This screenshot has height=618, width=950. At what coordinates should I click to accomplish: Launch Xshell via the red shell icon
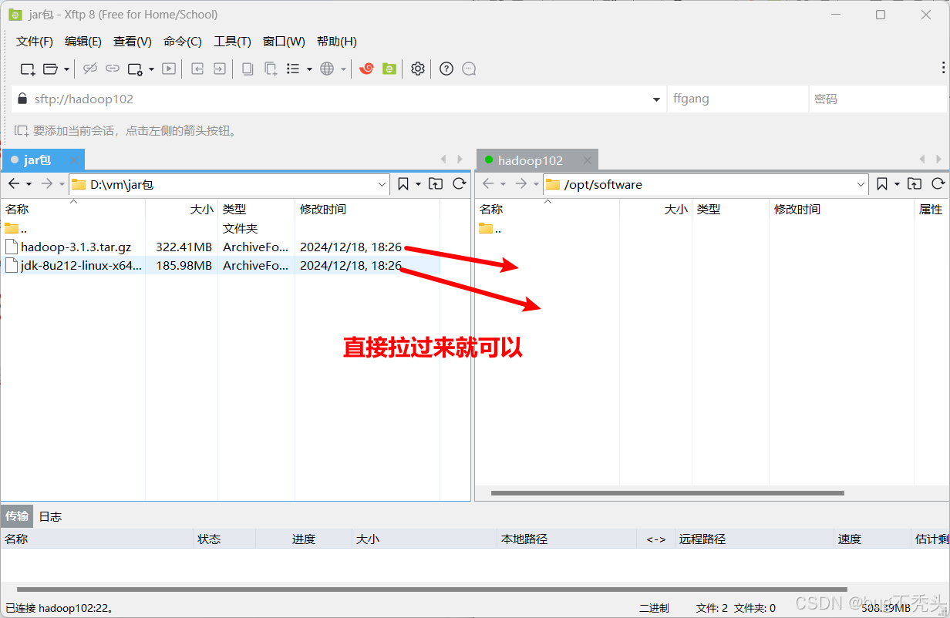click(x=367, y=69)
